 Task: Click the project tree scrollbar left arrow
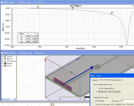click(2, 99)
